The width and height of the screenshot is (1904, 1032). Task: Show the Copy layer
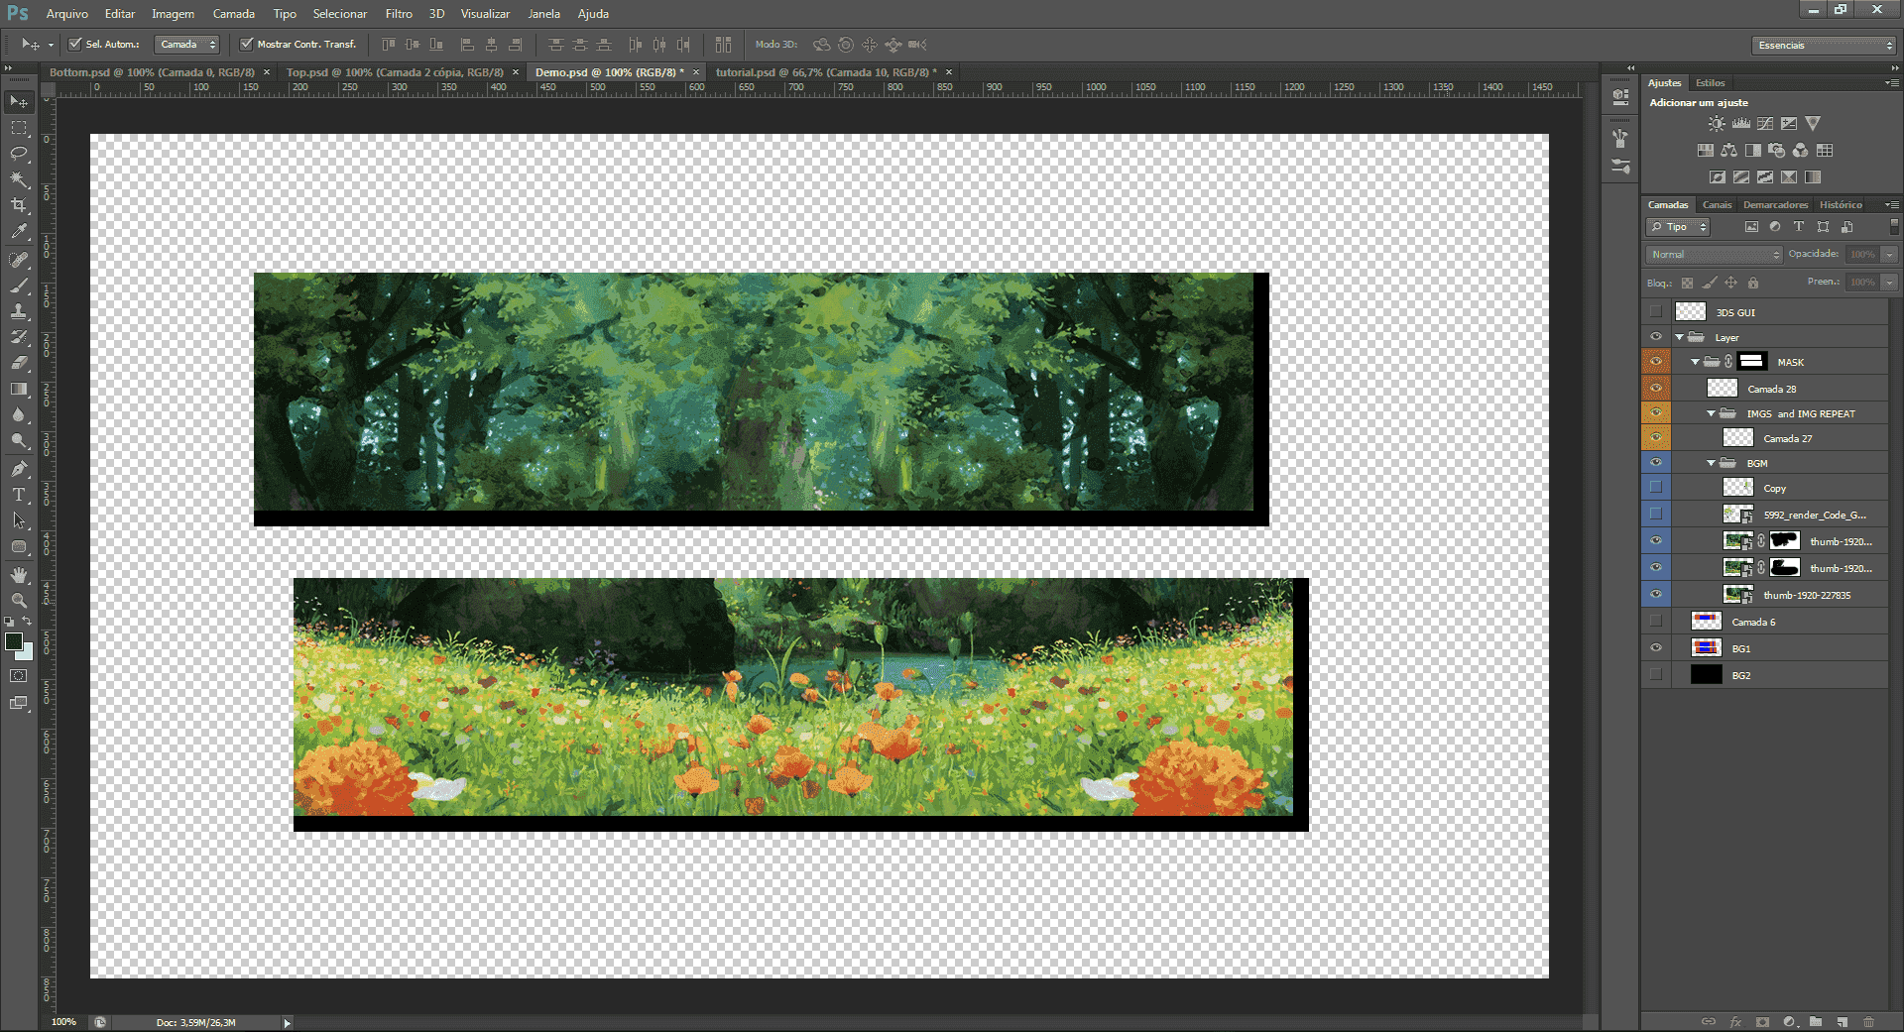tap(1656, 488)
